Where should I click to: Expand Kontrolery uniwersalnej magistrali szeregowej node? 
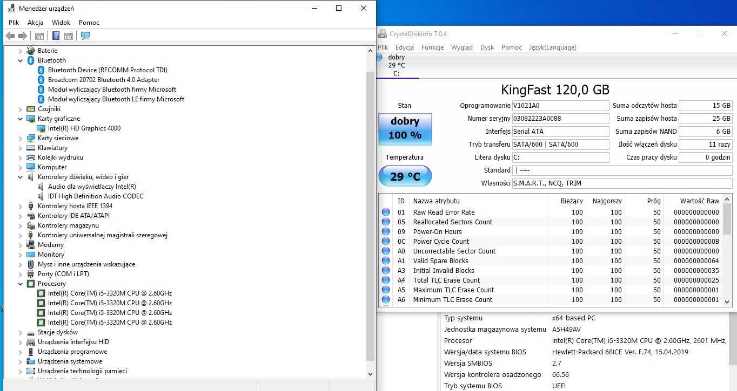pos(21,235)
